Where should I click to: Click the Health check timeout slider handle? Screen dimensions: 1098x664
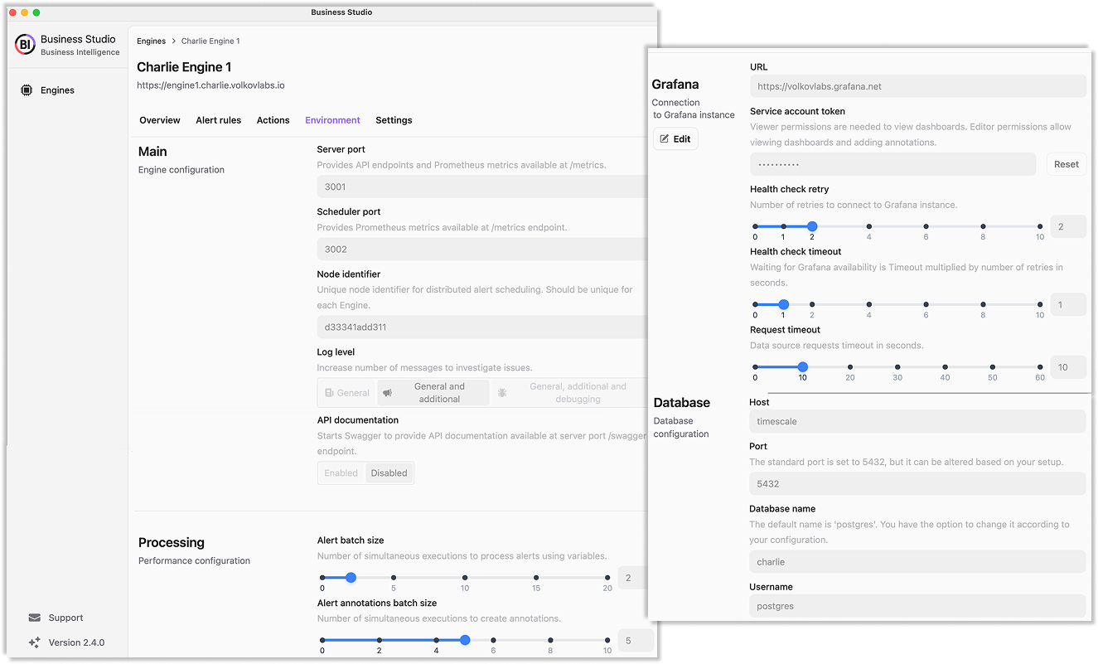coord(783,305)
